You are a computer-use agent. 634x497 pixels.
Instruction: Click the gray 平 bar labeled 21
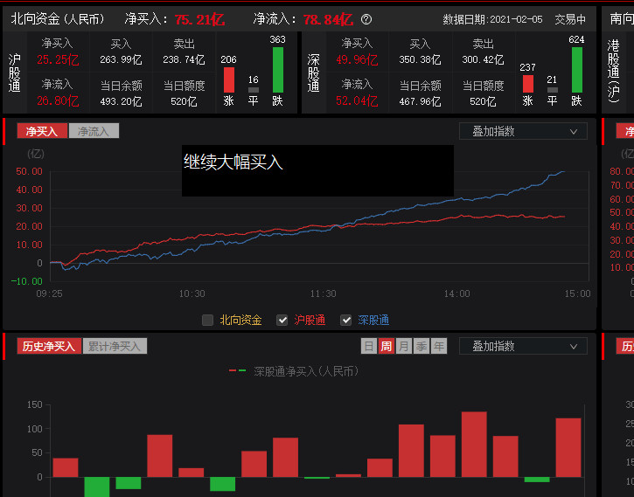click(x=553, y=90)
